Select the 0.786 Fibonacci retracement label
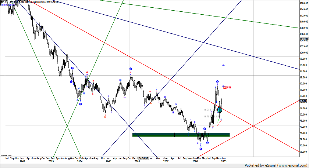Screen dimensions: 309x168 pos(209,117)
